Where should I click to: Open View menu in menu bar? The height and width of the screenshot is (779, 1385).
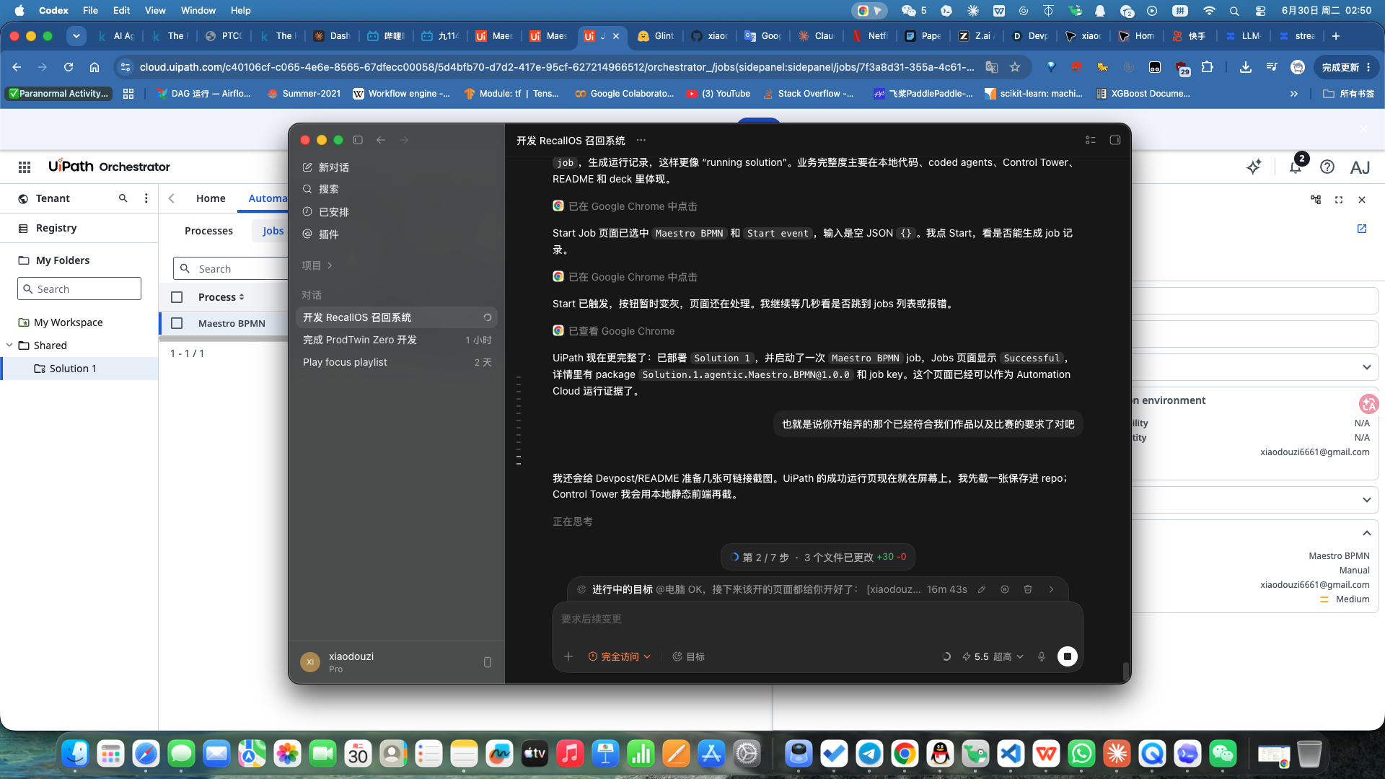tap(155, 10)
